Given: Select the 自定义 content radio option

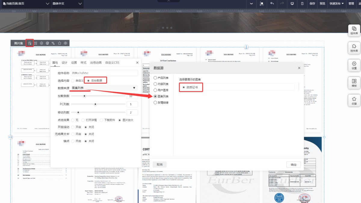Looking at the screenshot, I should point(73,81).
